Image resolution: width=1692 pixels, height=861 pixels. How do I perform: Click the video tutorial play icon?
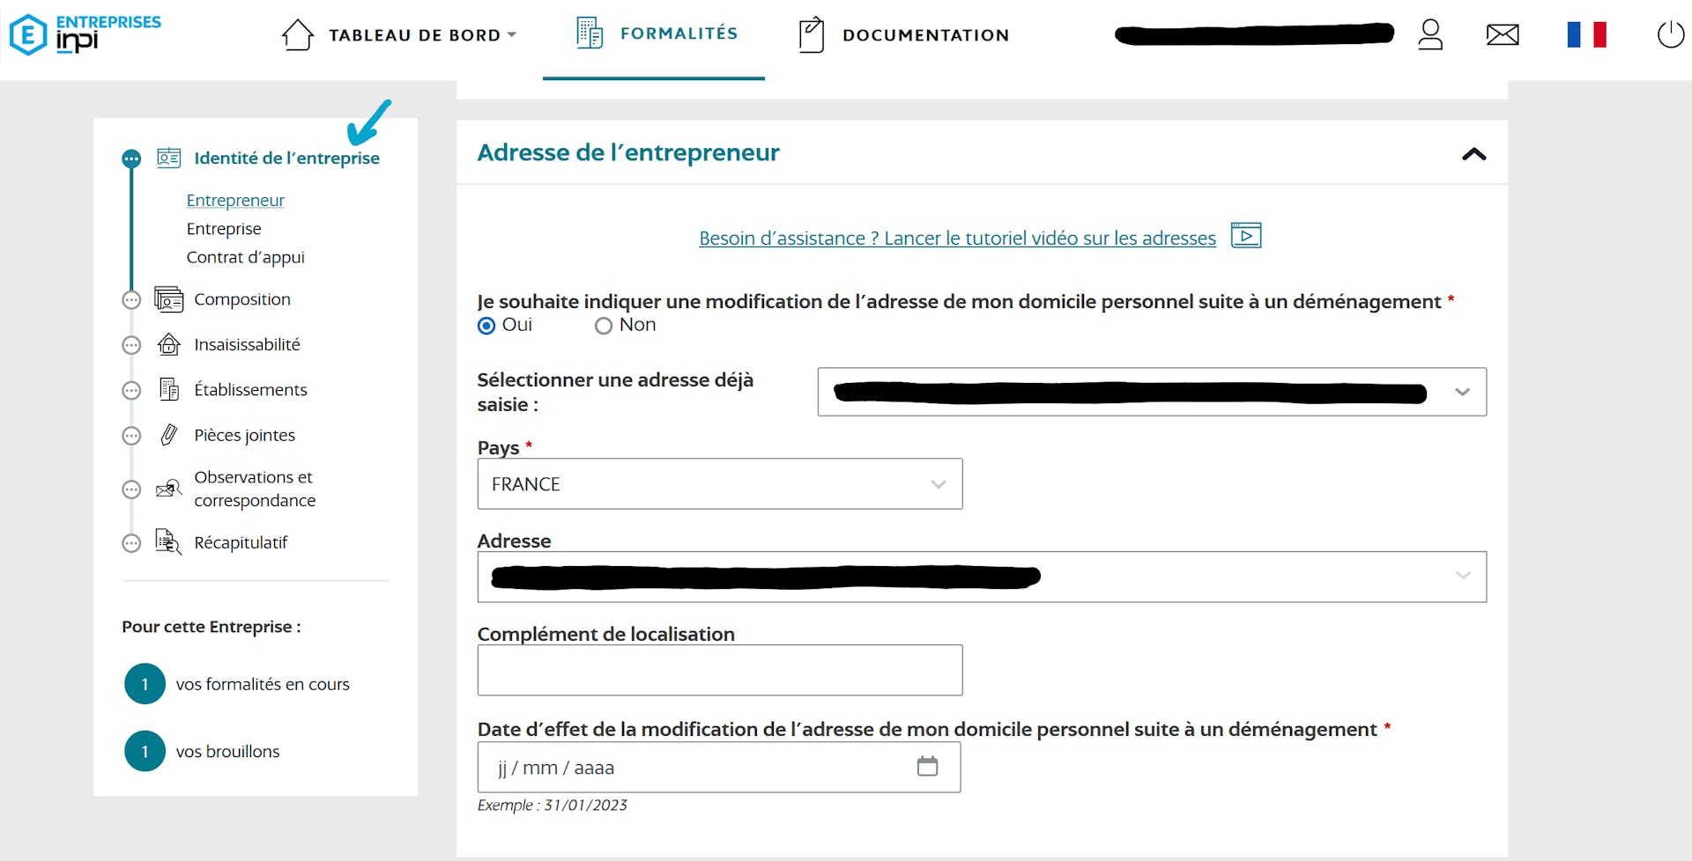pos(1245,236)
